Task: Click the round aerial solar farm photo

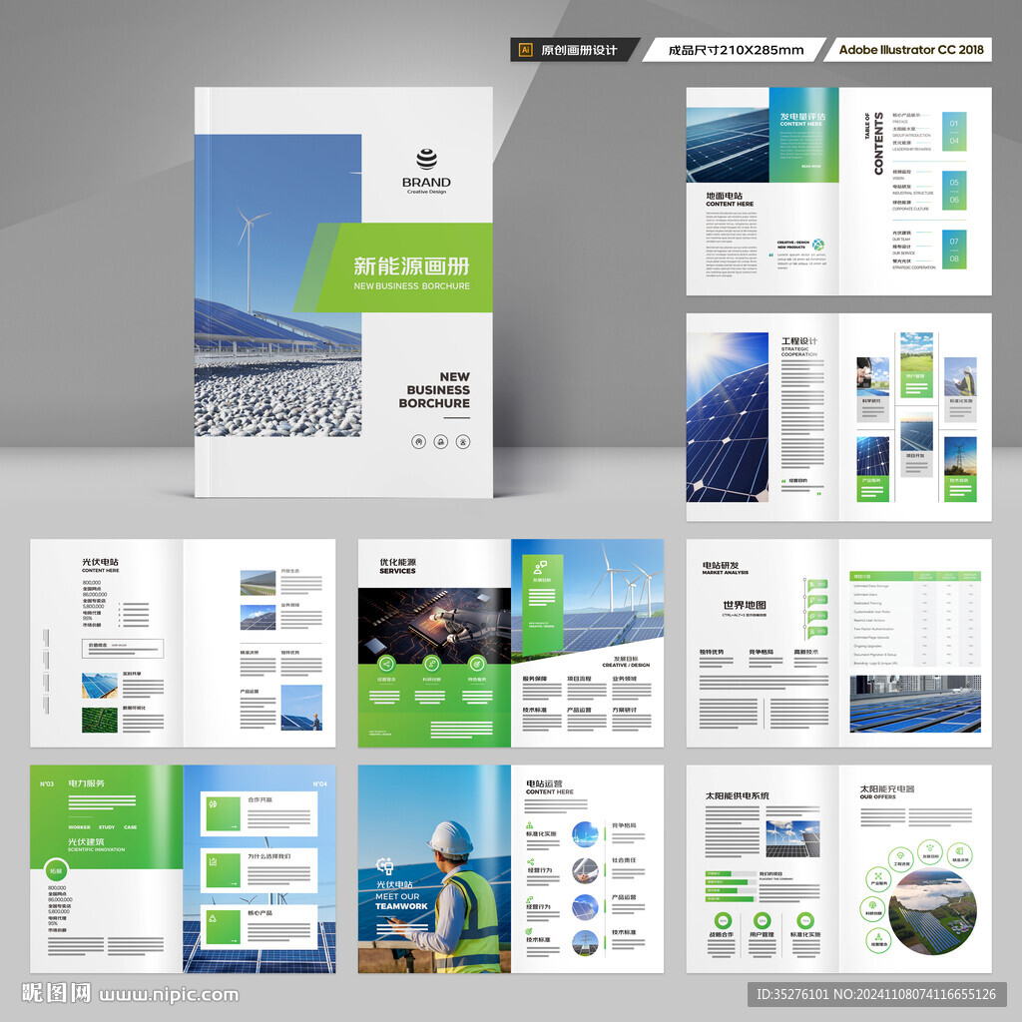Action: pyautogui.click(x=933, y=911)
